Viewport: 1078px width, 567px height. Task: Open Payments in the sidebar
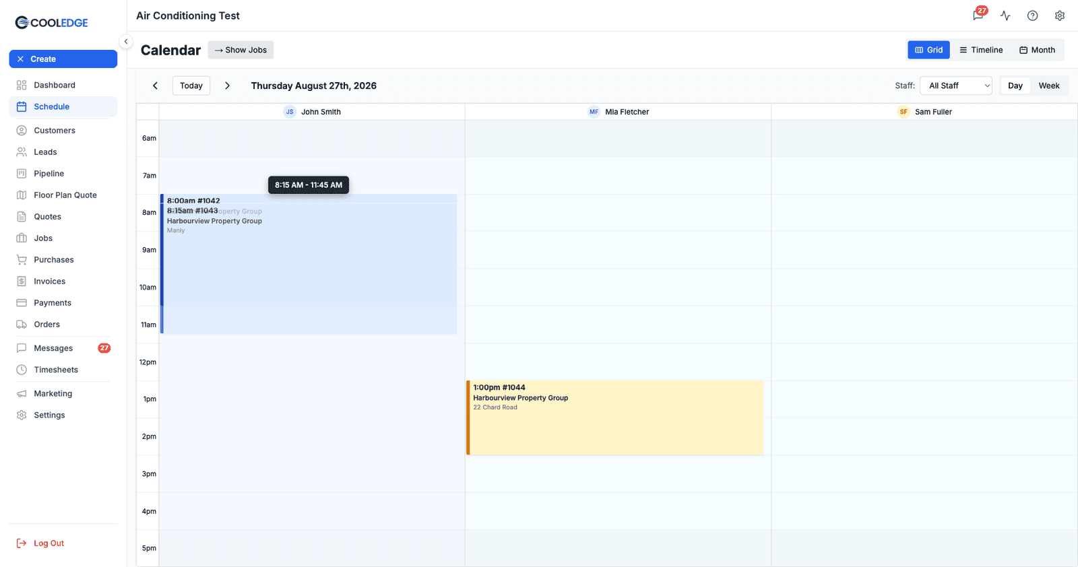click(63, 303)
